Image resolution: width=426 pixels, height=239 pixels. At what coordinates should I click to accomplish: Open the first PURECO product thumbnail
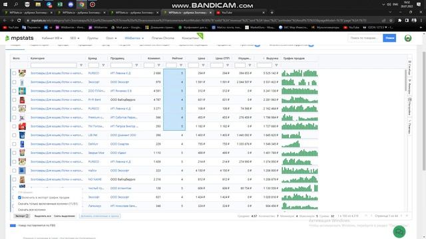[22, 73]
